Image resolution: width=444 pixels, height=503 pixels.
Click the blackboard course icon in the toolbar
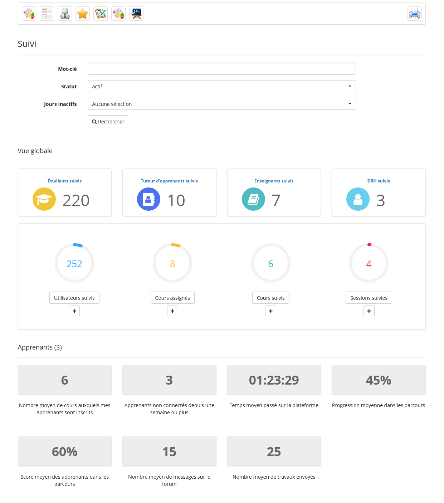136,14
